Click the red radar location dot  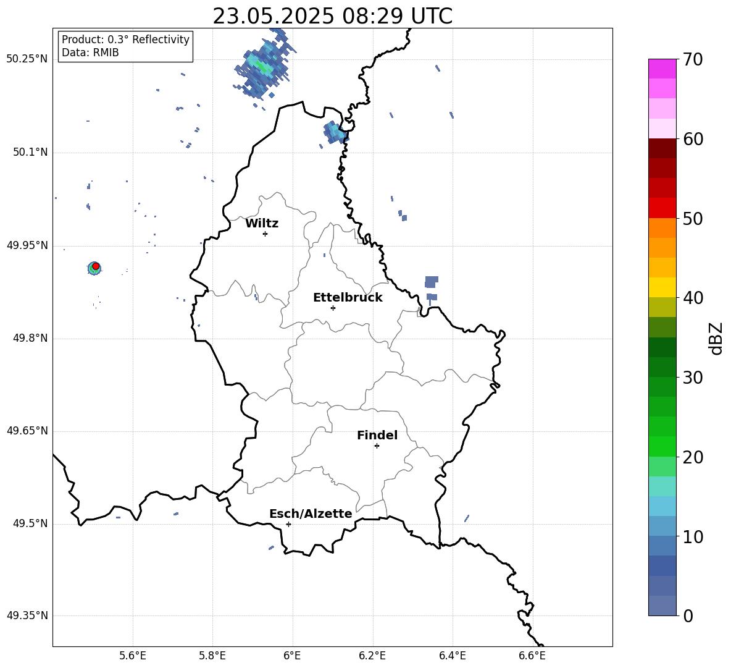(96, 266)
